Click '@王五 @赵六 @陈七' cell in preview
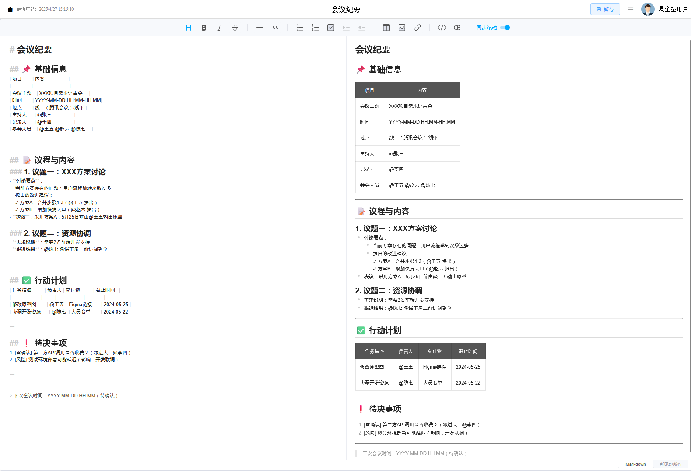The width and height of the screenshot is (691, 471). [x=422, y=185]
